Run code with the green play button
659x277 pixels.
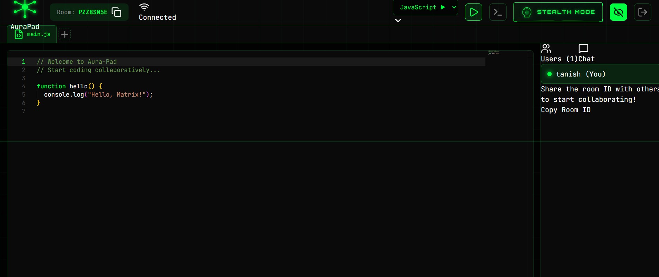474,12
